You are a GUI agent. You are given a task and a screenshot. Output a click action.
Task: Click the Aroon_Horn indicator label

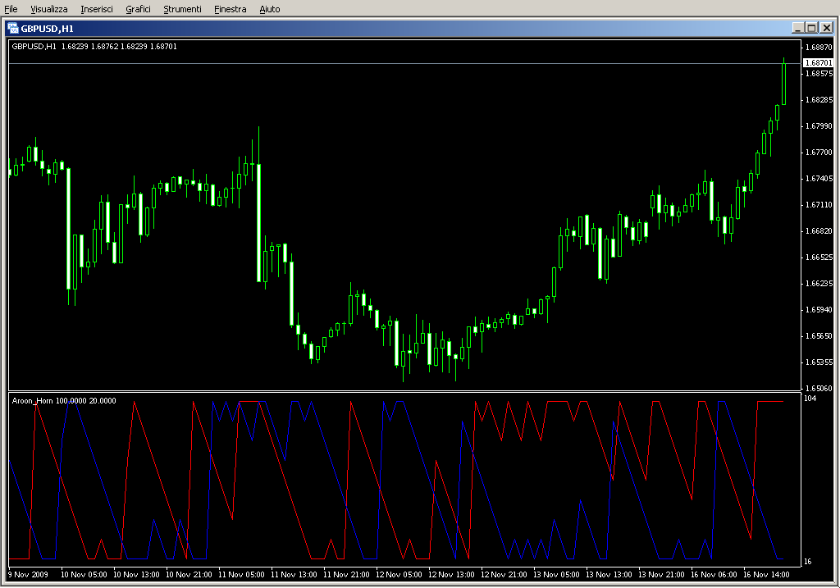(64, 400)
